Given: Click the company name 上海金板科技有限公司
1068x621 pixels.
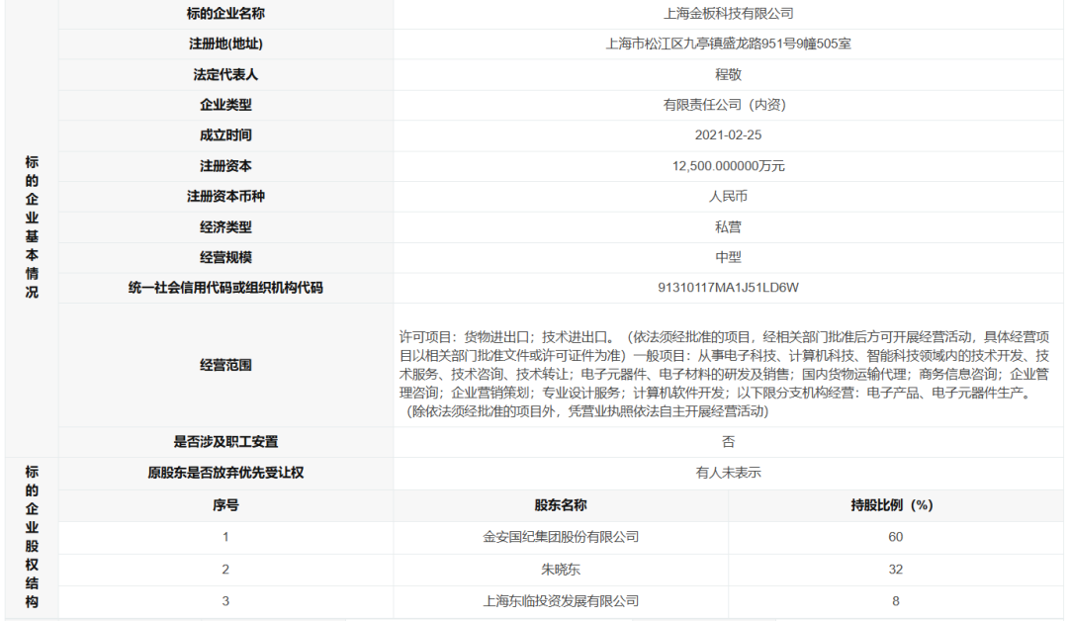Looking at the screenshot, I should (728, 14).
